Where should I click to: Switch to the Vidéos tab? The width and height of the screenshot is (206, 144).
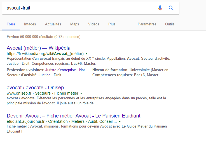point(94,24)
